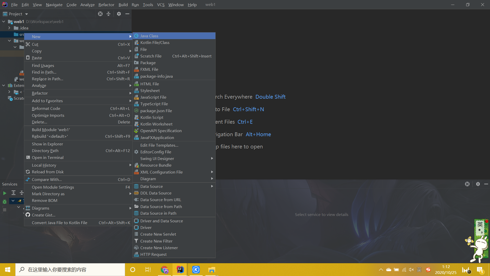
Task: Click Collapse All in the Project panel
Action: point(108,14)
